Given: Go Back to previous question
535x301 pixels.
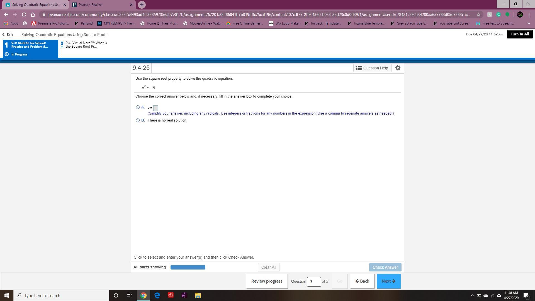Looking at the screenshot, I should pos(362,281).
